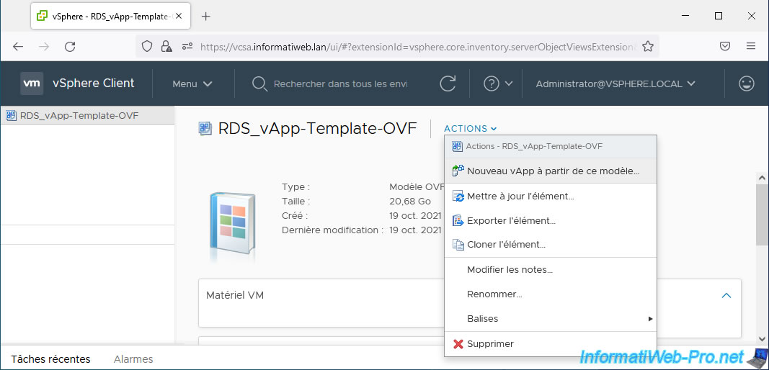Open the Administrator@VSPHERE.LOCAL user dropdown
The image size is (769, 370).
tap(615, 84)
